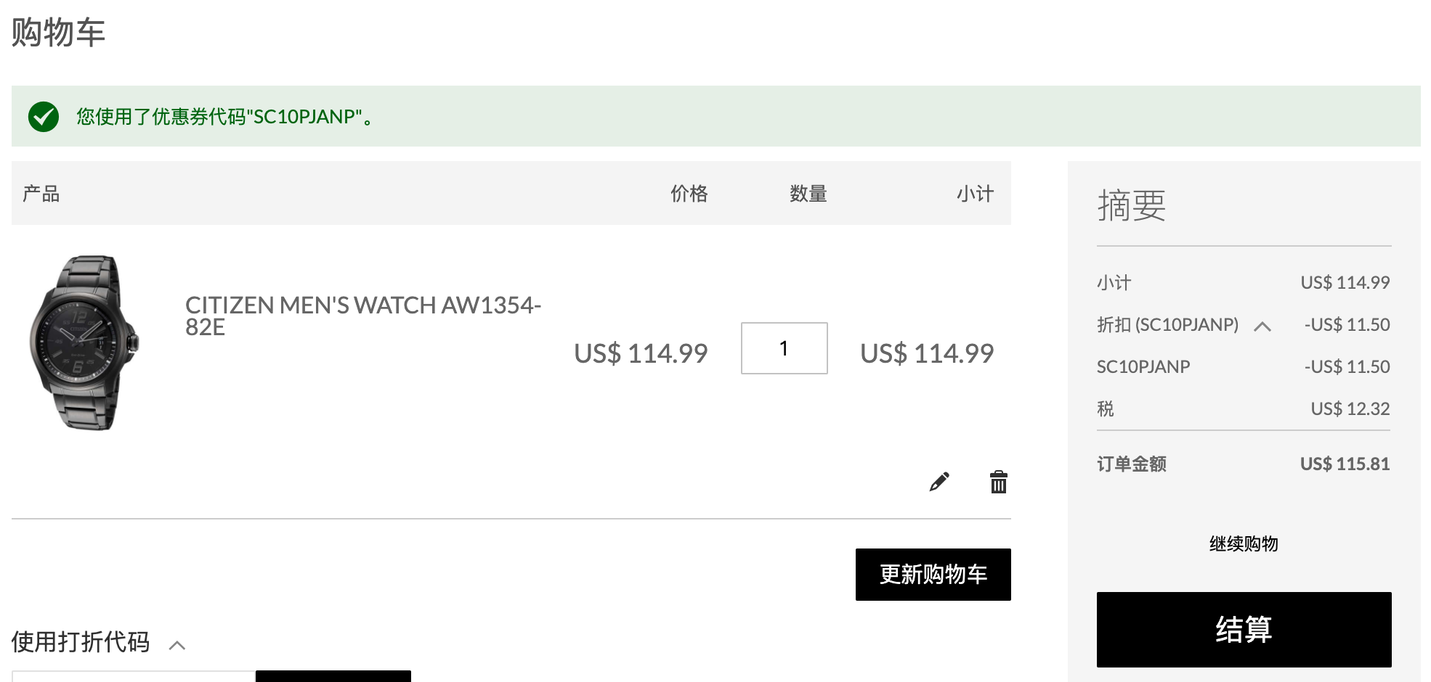Screen dimensions: 1431x682
Task: Remove the watch with the trash icon
Action: click(999, 482)
